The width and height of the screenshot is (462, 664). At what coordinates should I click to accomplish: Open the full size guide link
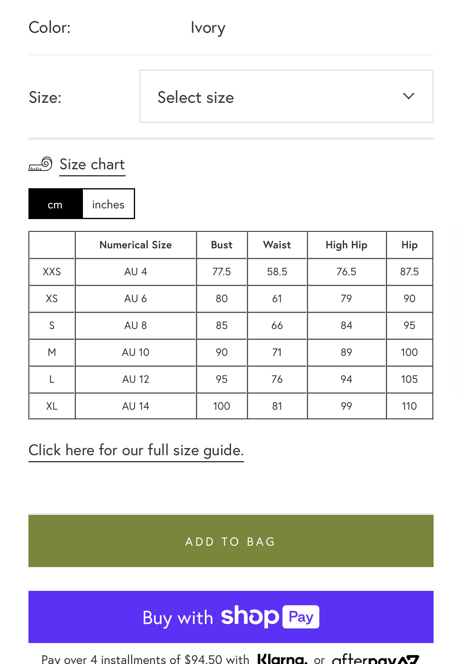click(x=136, y=450)
